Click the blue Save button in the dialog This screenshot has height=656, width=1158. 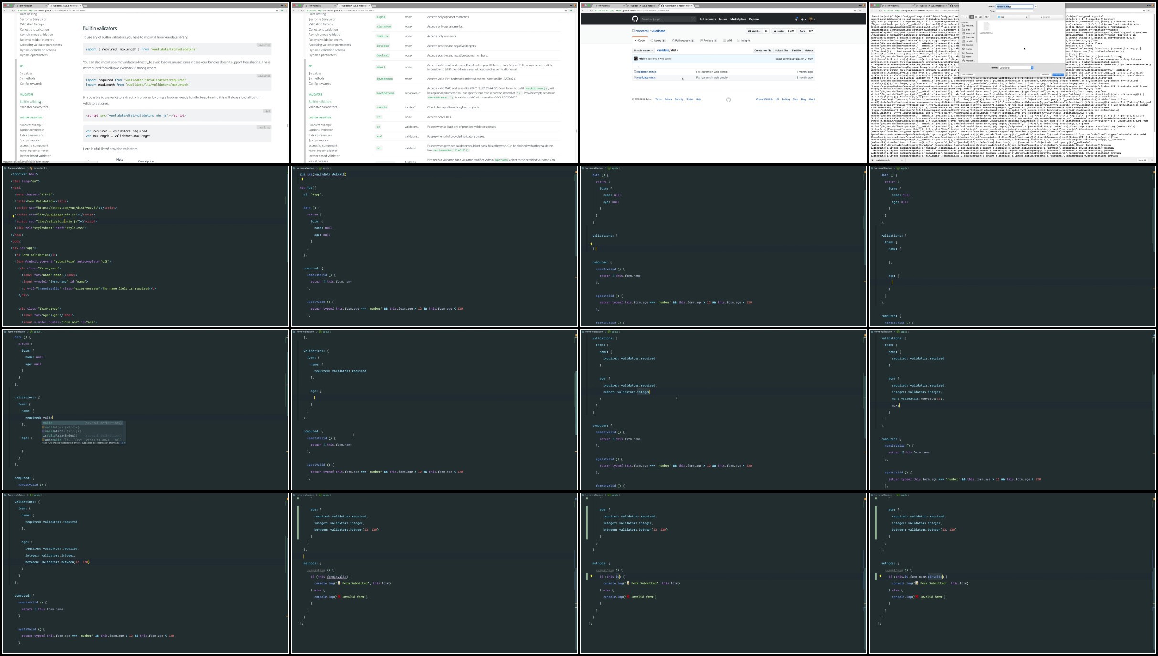point(1058,75)
